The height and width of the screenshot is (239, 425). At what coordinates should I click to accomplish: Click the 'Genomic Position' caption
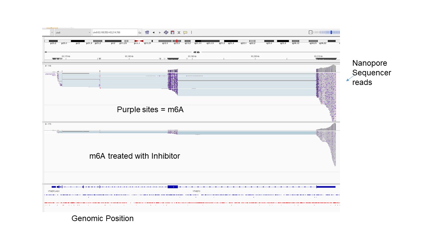pos(103,218)
